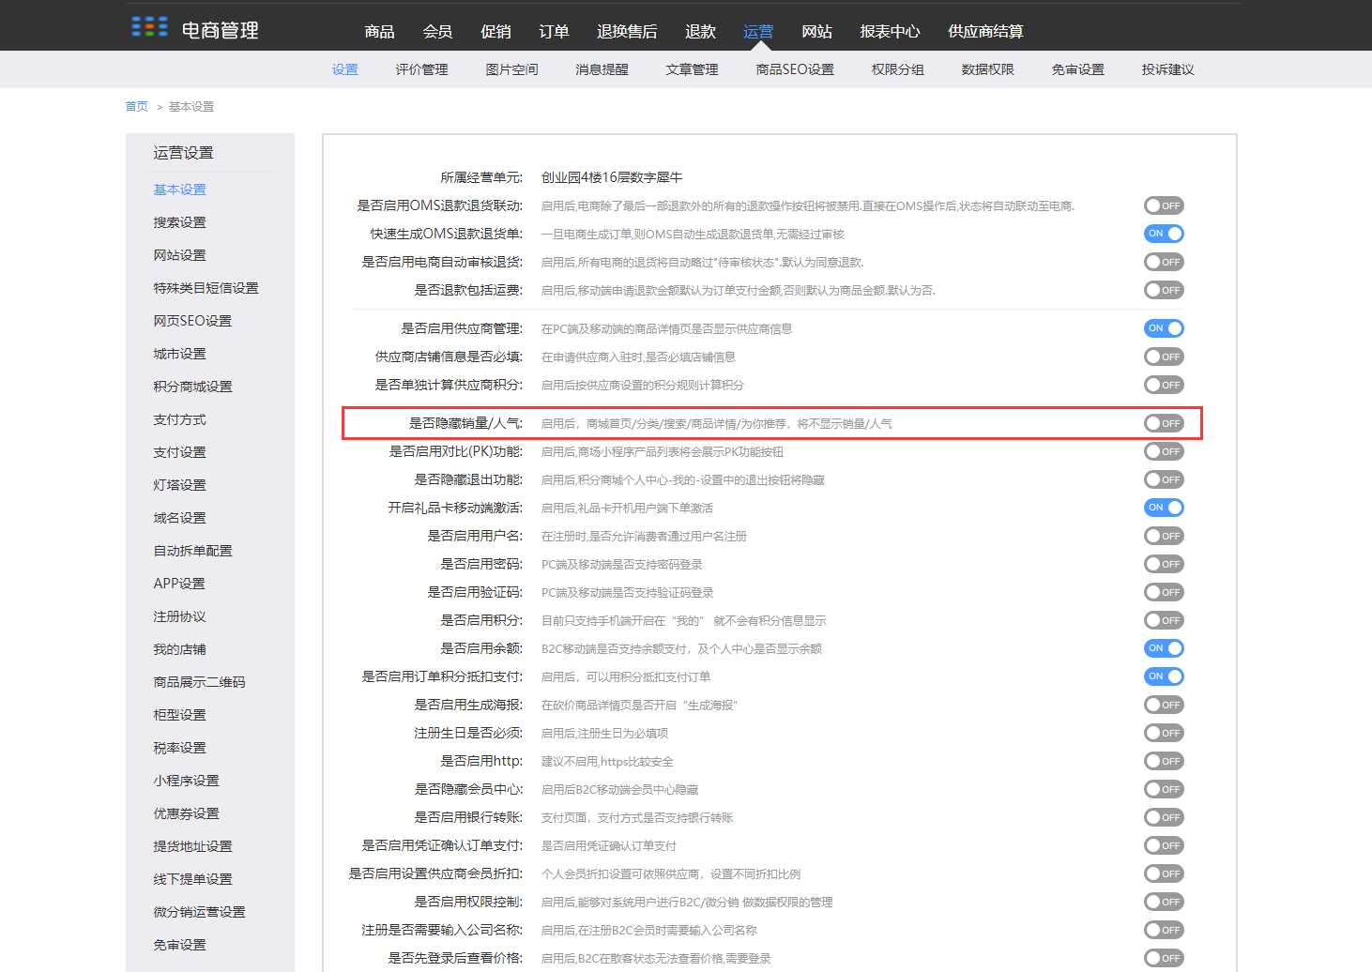This screenshot has height=972, width=1372.
Task: Open 支付设置 in the sidebar
Action: 179,452
